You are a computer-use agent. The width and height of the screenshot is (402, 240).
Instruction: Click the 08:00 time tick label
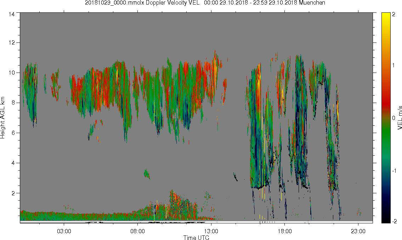(x=137, y=231)
